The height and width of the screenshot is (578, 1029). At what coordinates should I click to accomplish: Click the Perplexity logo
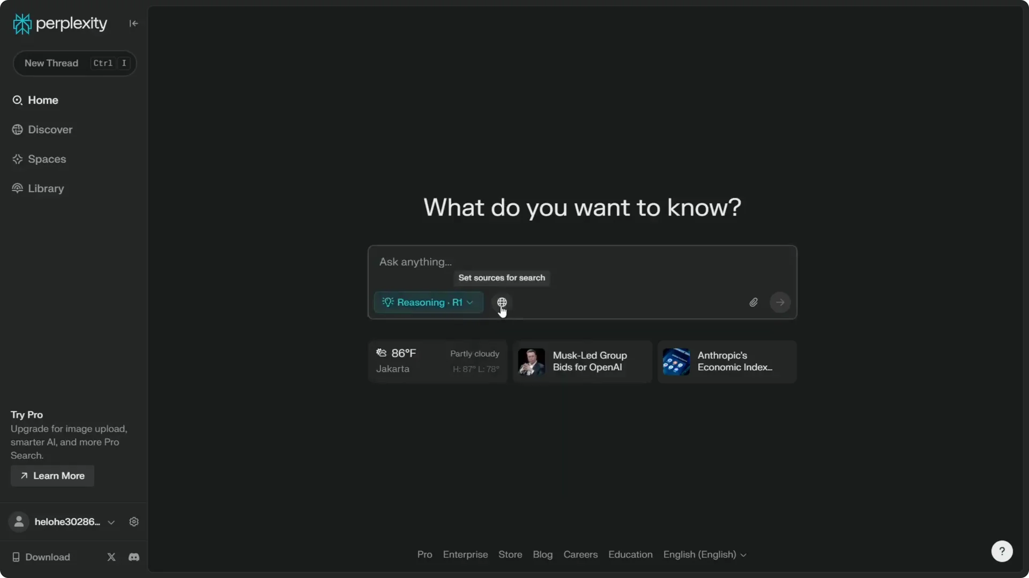tap(59, 23)
